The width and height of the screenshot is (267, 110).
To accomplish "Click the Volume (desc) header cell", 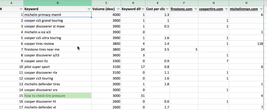I will coord(106,9).
